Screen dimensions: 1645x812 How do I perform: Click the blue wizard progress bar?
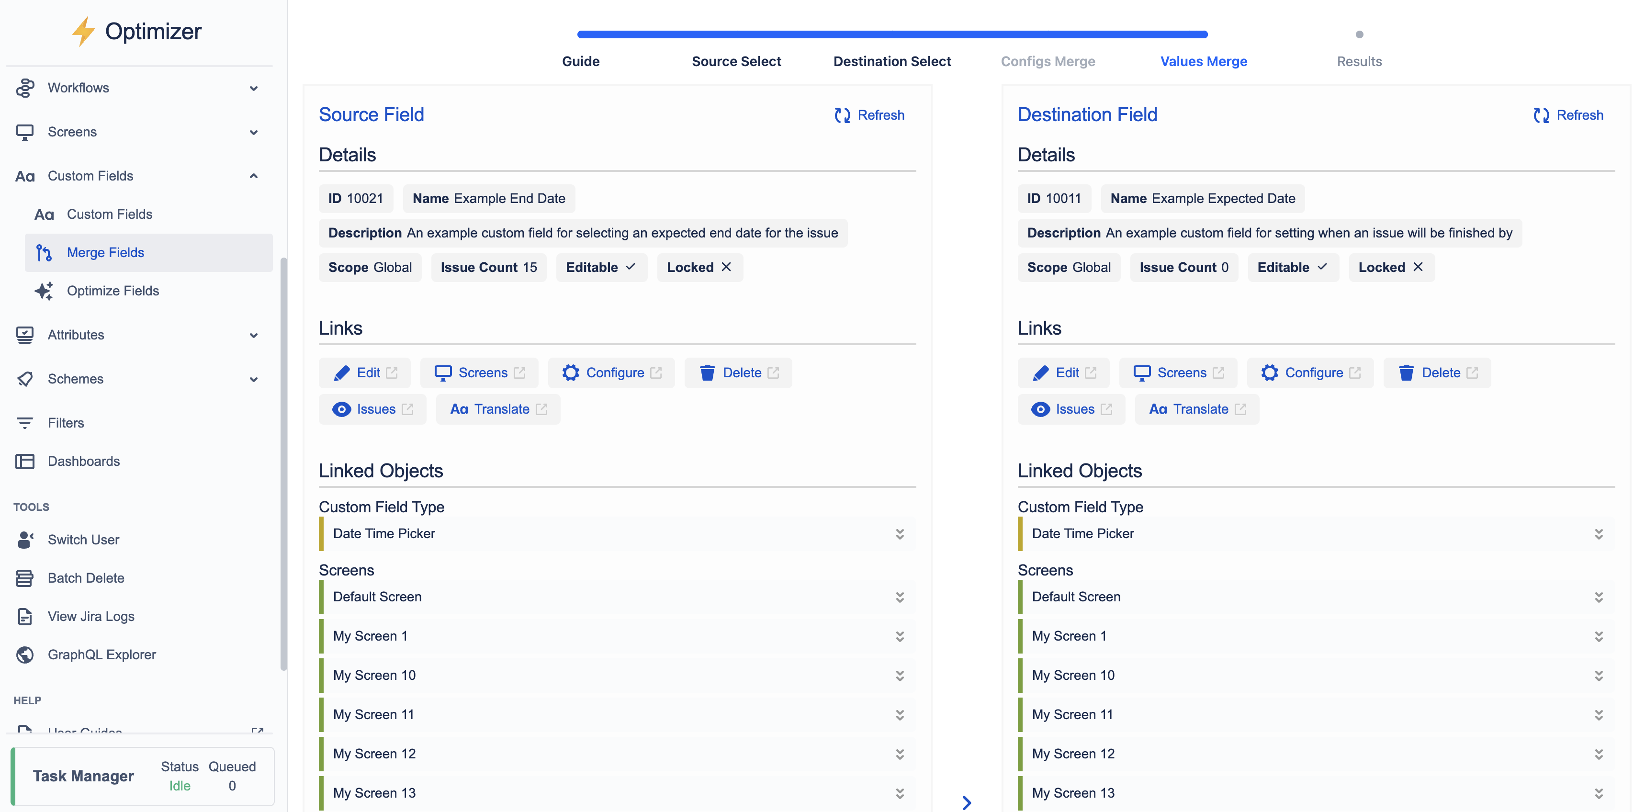point(891,34)
